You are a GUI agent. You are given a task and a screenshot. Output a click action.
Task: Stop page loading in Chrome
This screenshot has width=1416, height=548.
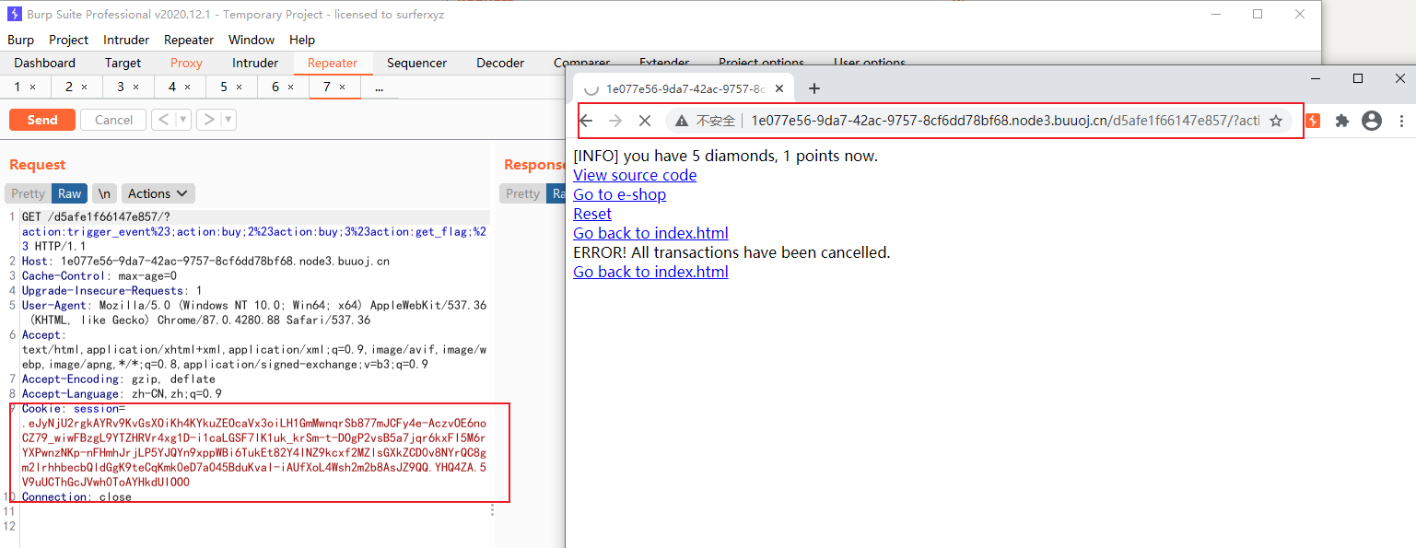click(645, 121)
